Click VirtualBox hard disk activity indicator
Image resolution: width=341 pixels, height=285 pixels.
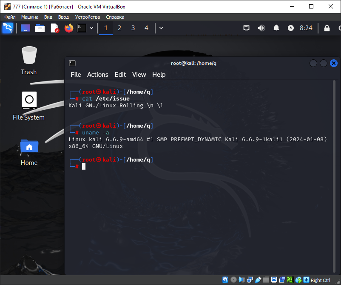pos(225,280)
